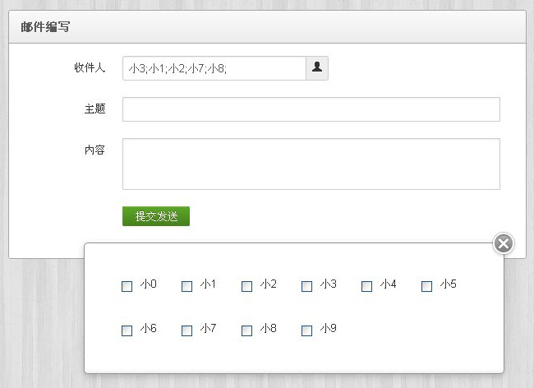Focus the 收件人 recipient input field

point(214,68)
